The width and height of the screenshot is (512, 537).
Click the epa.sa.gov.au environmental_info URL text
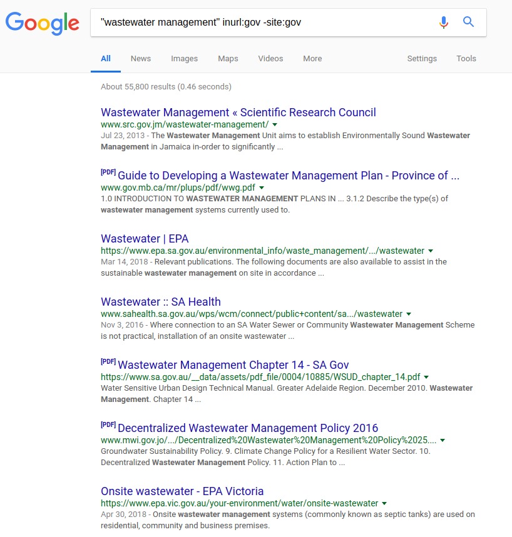tap(263, 251)
